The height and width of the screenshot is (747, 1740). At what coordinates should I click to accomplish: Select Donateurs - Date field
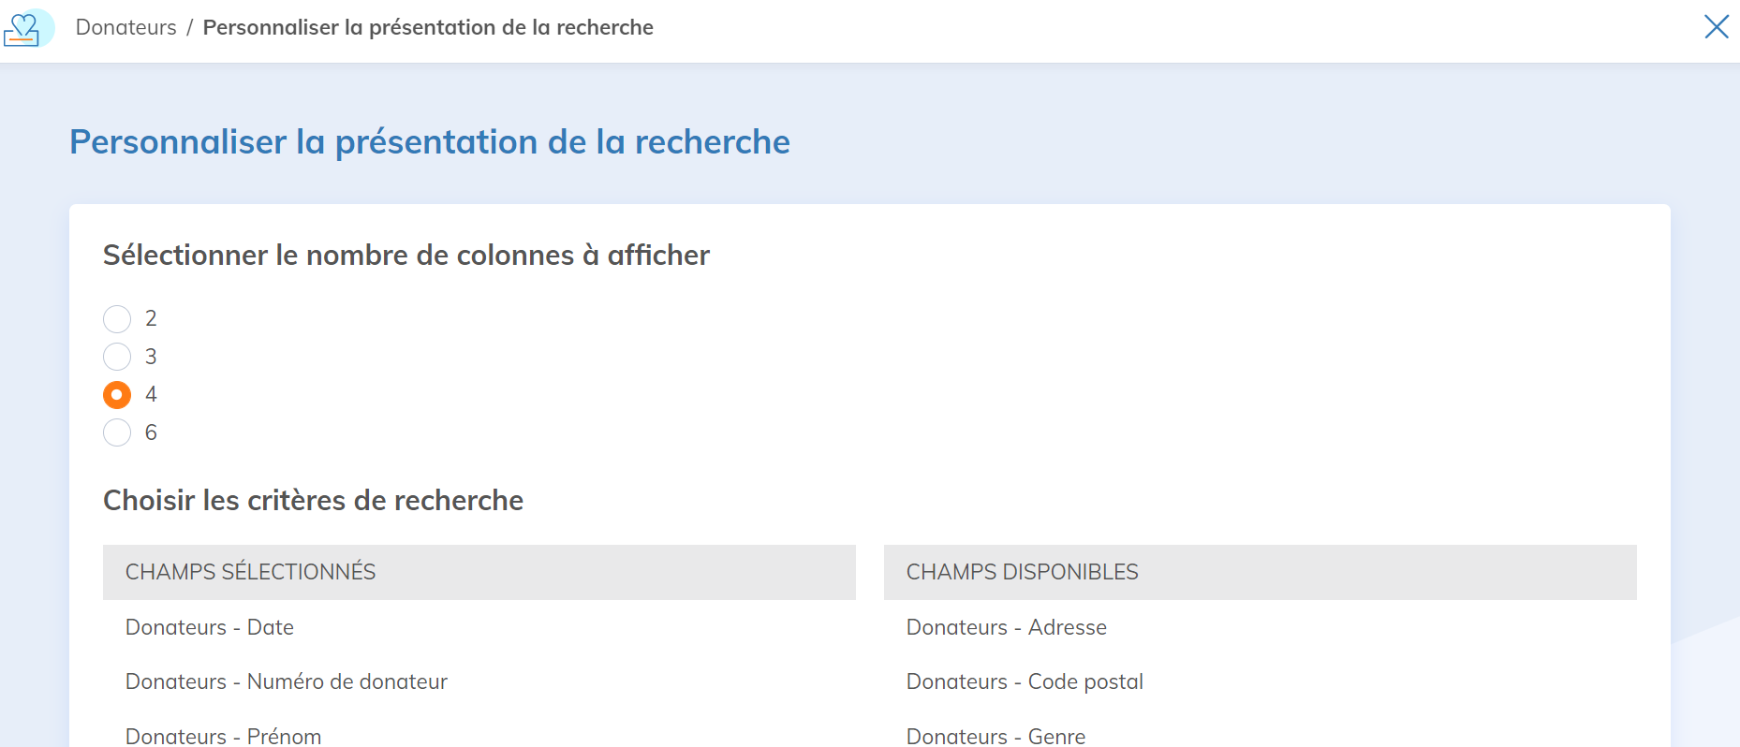[210, 627]
